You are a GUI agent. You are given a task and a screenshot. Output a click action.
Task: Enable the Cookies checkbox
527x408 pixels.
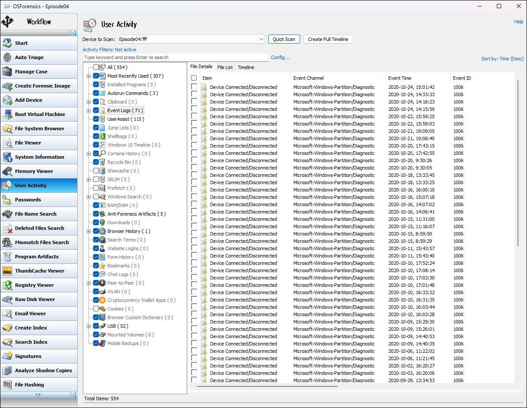96,309
